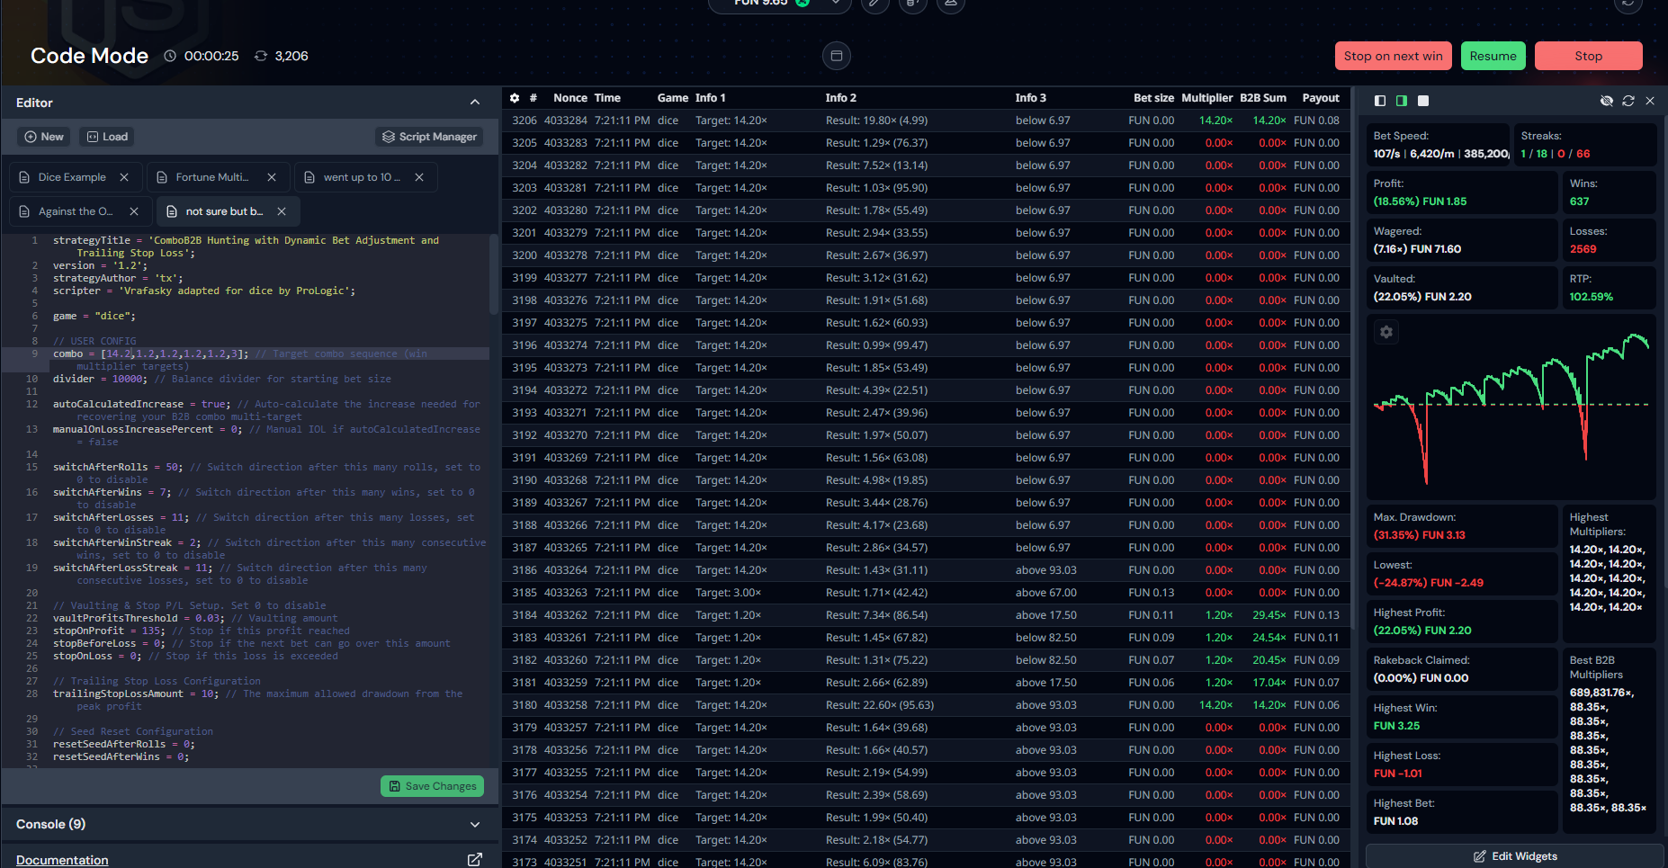Switch to the 'Fortune Multi...' script tab
Viewport: 1668px width, 868px height.
click(x=211, y=177)
